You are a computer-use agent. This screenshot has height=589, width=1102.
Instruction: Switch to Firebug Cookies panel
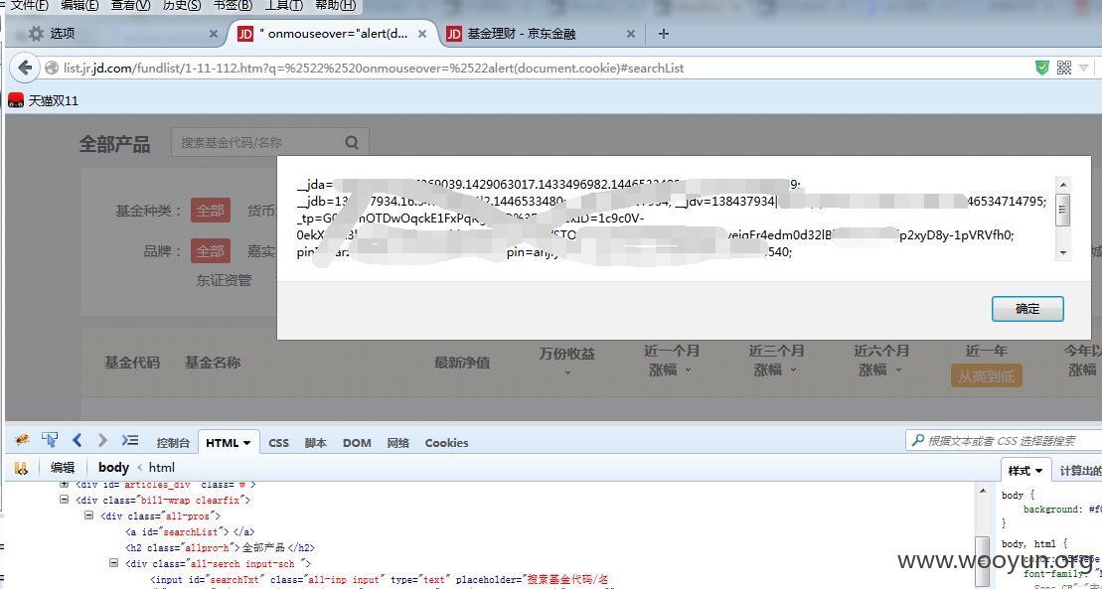click(446, 443)
